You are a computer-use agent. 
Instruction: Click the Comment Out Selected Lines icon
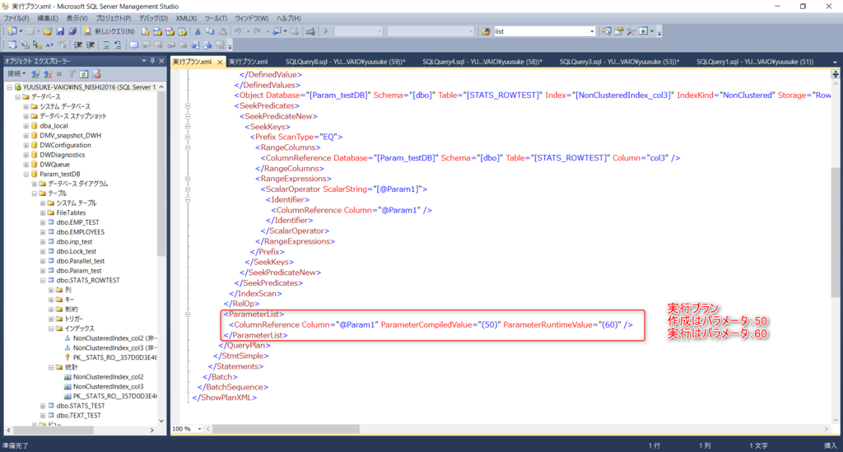click(x=106, y=45)
